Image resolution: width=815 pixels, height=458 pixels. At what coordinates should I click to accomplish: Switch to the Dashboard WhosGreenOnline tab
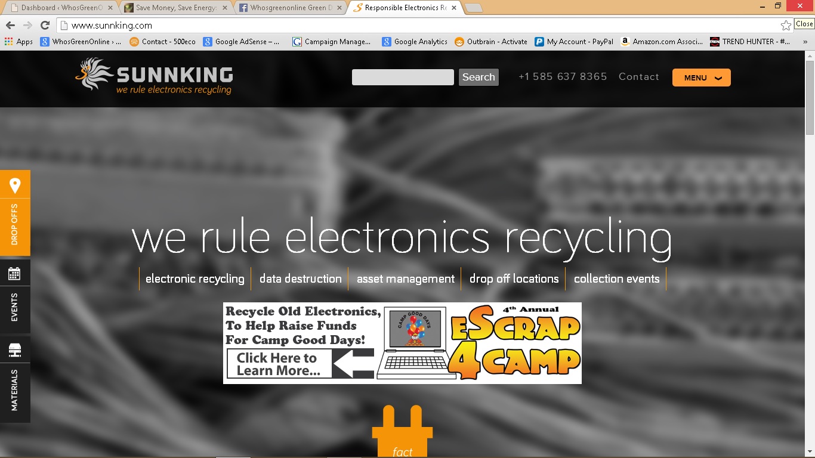tap(60, 8)
